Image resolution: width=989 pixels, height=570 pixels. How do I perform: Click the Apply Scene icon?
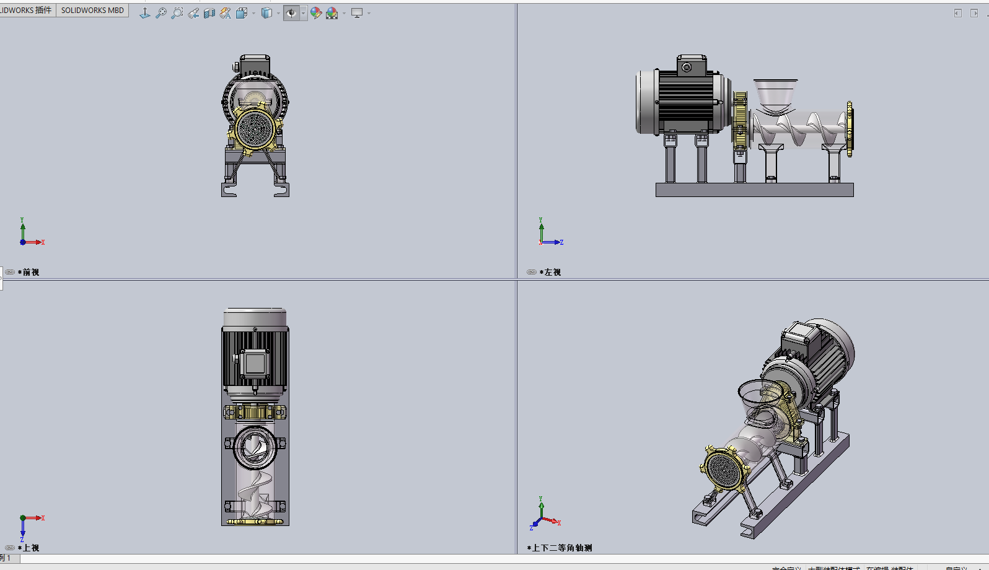[332, 13]
